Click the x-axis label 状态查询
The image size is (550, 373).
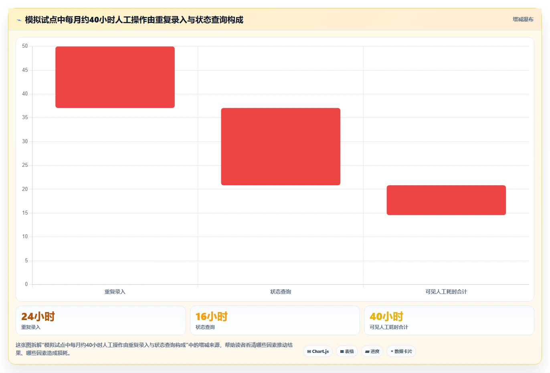281,292
